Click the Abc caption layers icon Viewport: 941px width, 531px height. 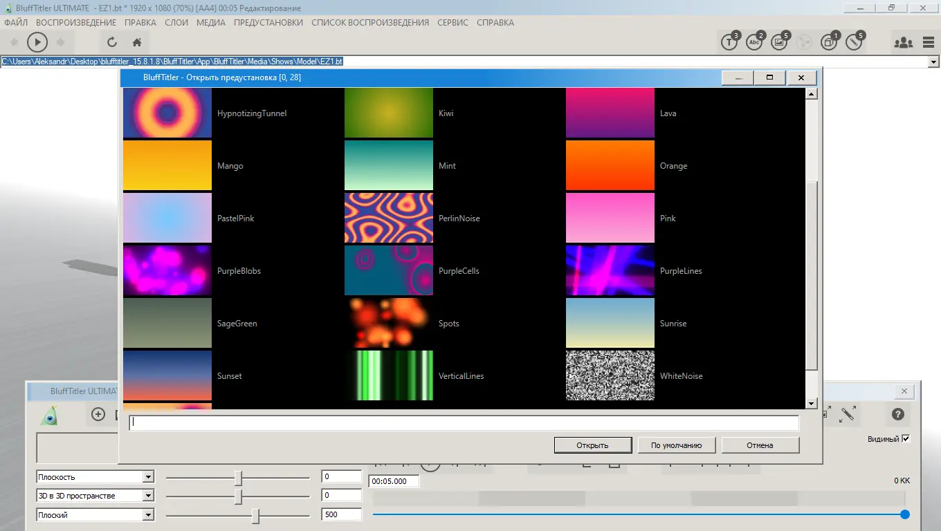(754, 42)
